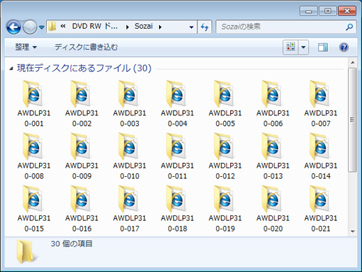Maximize the Sozai window

[x=328, y=11]
